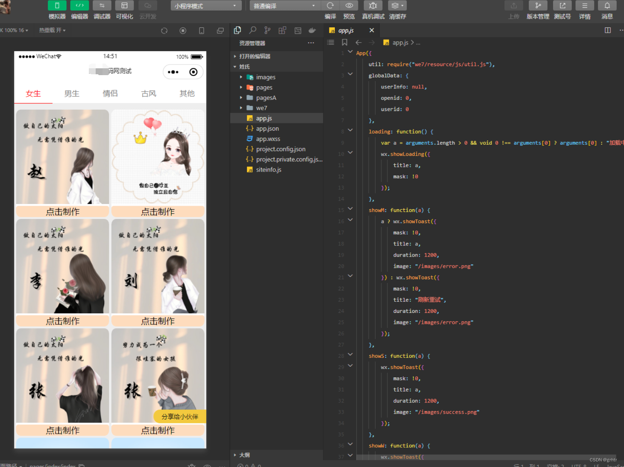Viewport: 624px width, 467px height.
Task: Select the 古风 tab in simulator
Action: point(149,93)
